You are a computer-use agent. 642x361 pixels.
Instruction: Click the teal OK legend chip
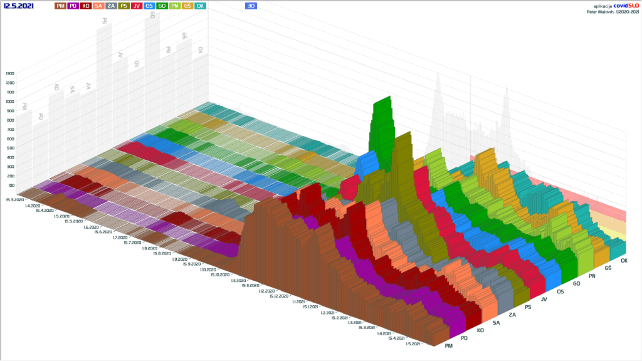tap(200, 6)
